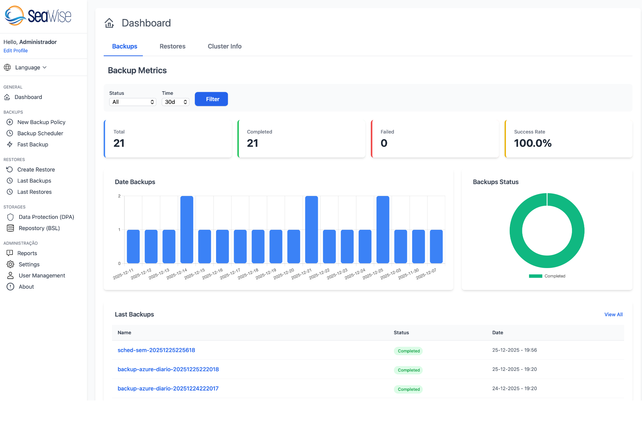Select the Repostory (BSL) database icon

tap(10, 228)
